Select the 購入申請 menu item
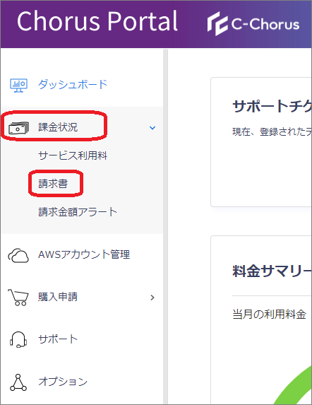 tap(58, 297)
